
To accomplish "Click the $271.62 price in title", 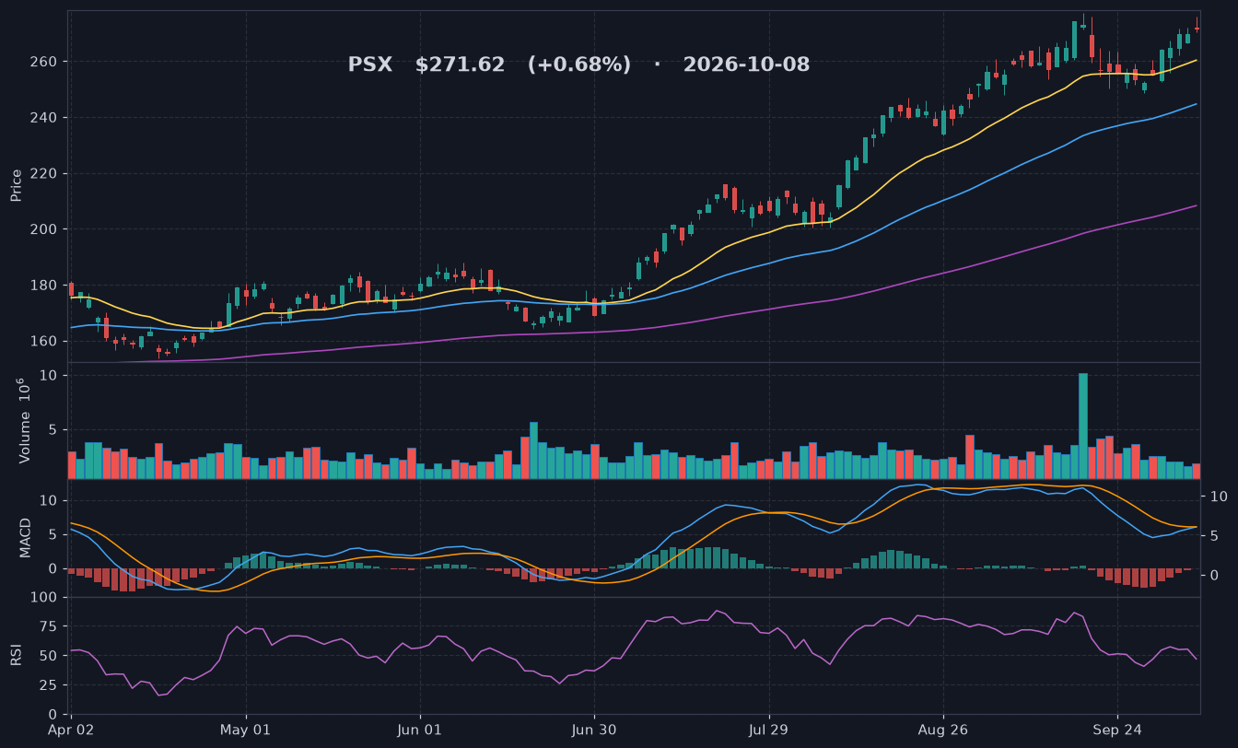I will pyautogui.click(x=460, y=65).
